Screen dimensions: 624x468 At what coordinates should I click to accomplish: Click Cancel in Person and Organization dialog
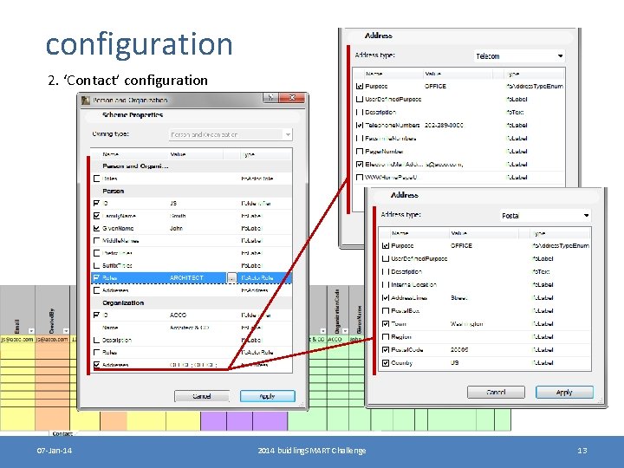tap(202, 396)
